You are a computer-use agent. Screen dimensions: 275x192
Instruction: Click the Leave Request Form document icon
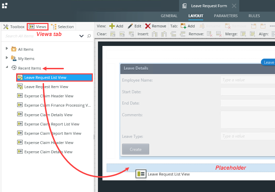pyautogui.click(x=184, y=6)
